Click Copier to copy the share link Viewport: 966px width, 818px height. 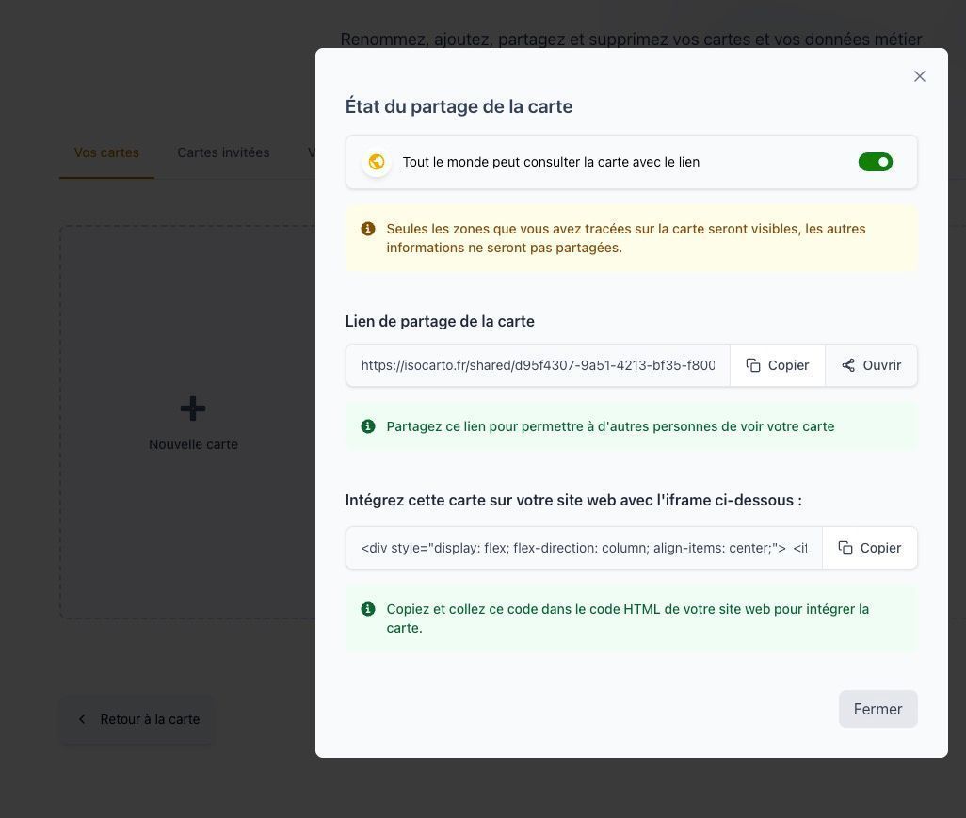(x=777, y=365)
